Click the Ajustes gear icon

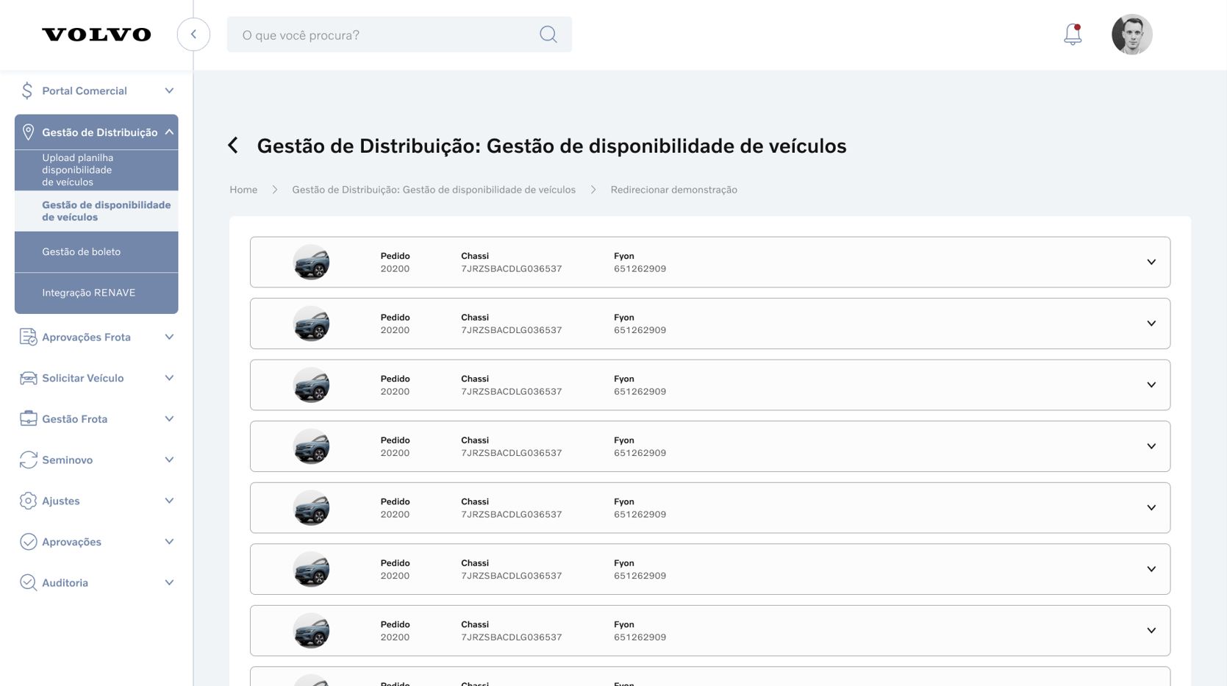(28, 501)
